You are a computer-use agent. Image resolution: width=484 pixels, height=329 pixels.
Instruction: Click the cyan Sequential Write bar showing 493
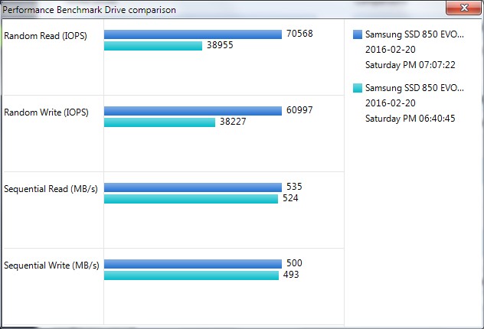(191, 275)
